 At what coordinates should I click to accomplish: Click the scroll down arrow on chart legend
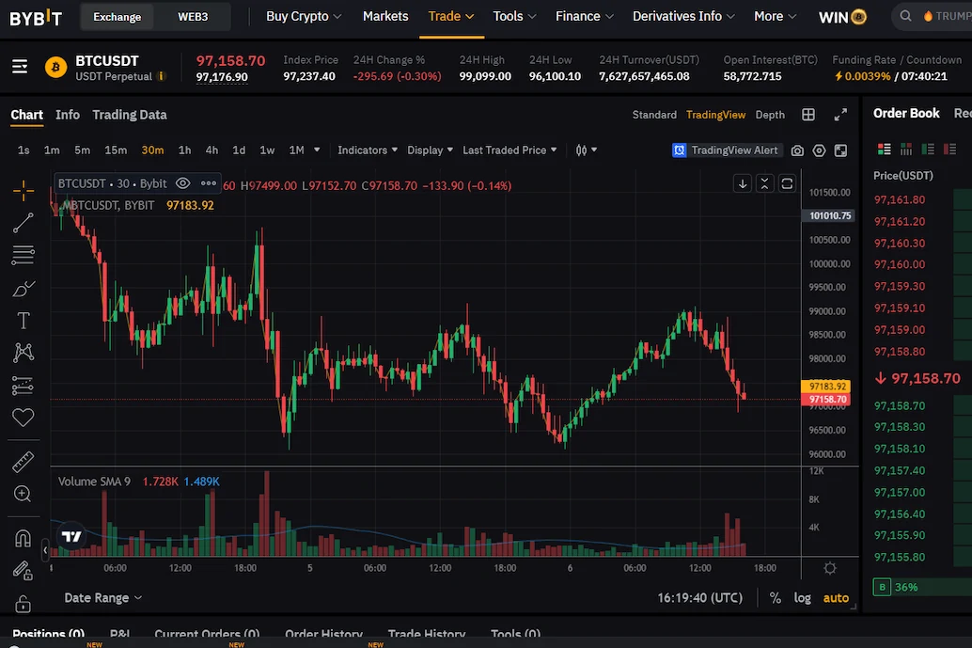coord(743,183)
